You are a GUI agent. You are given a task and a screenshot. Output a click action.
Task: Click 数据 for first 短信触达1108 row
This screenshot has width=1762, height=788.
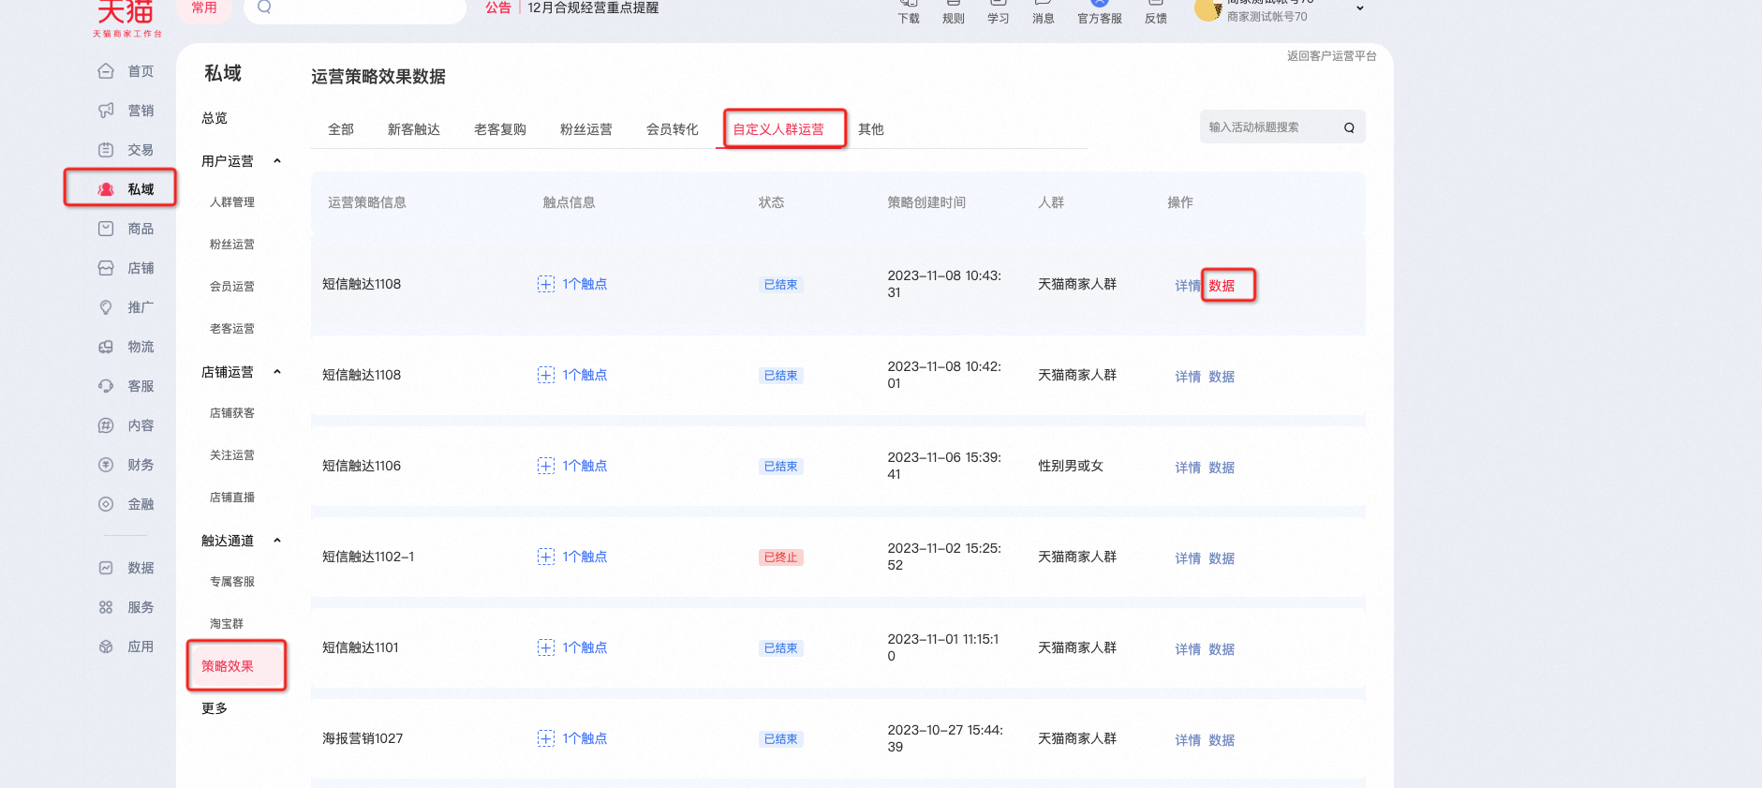click(1222, 286)
